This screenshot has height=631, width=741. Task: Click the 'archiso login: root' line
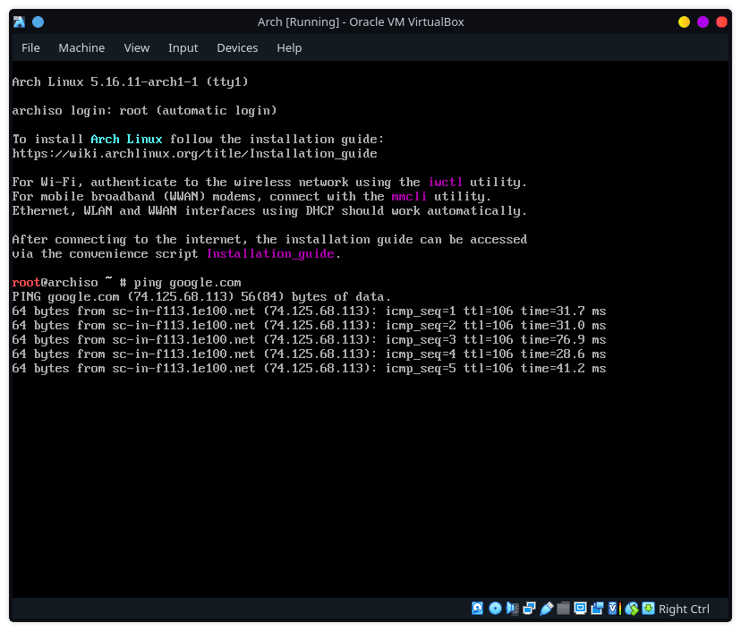pyautogui.click(x=145, y=111)
